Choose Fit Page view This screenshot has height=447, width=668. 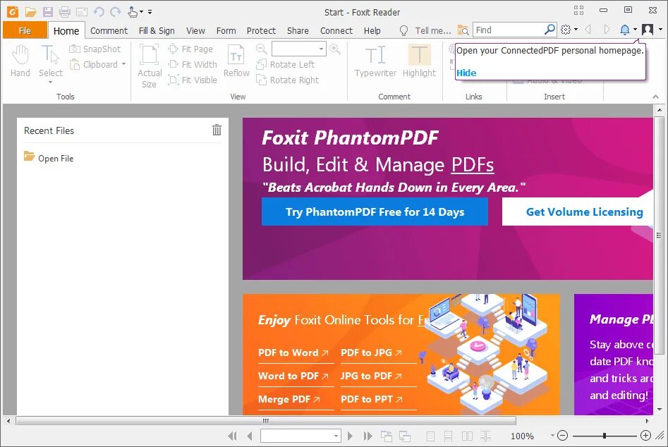tap(190, 49)
